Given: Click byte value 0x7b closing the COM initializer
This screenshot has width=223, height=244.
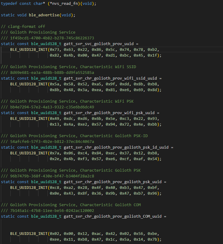Looking at the screenshot, I should click(152, 239).
